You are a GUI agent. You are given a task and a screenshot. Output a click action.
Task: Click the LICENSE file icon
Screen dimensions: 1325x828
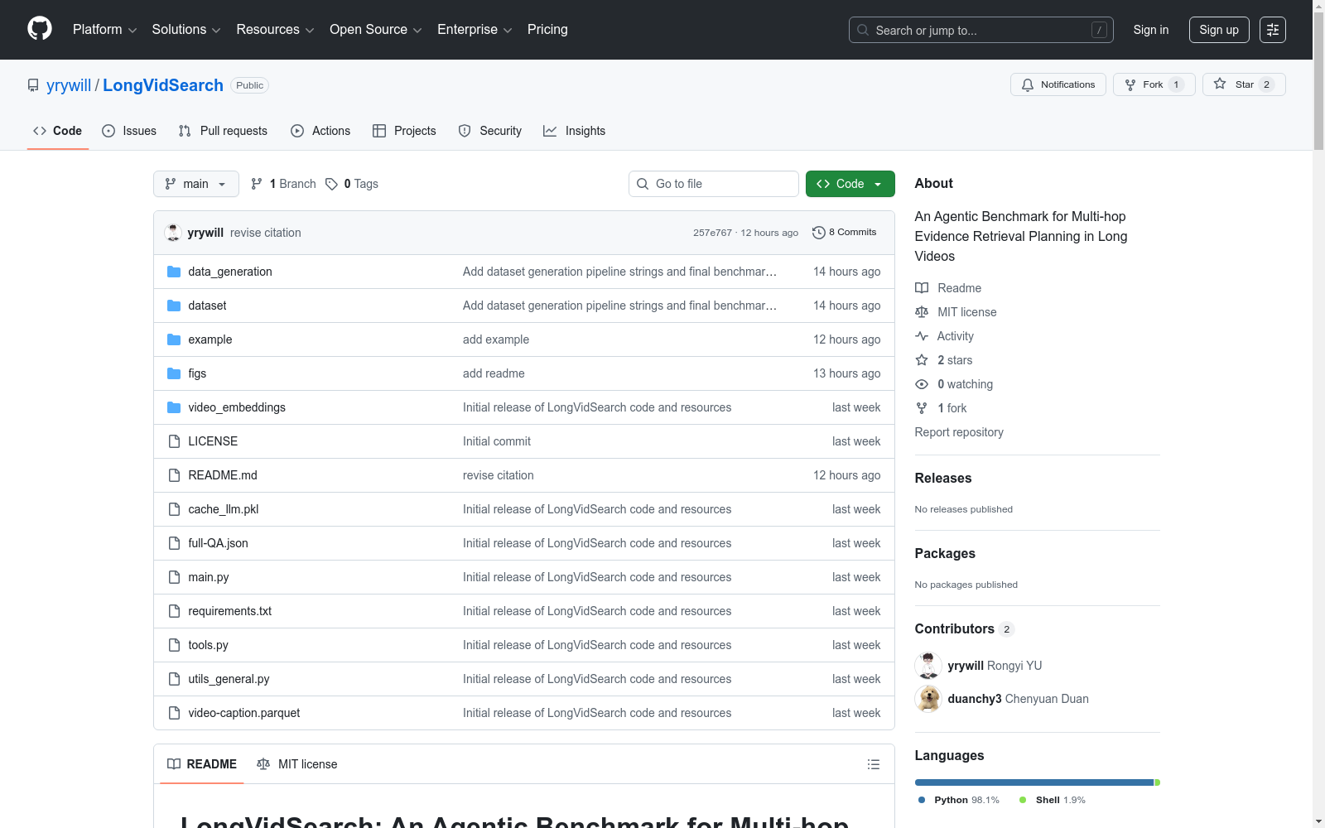click(174, 441)
